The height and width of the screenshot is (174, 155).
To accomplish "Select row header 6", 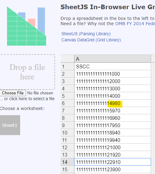I will pyautogui.click(x=67, y=103).
